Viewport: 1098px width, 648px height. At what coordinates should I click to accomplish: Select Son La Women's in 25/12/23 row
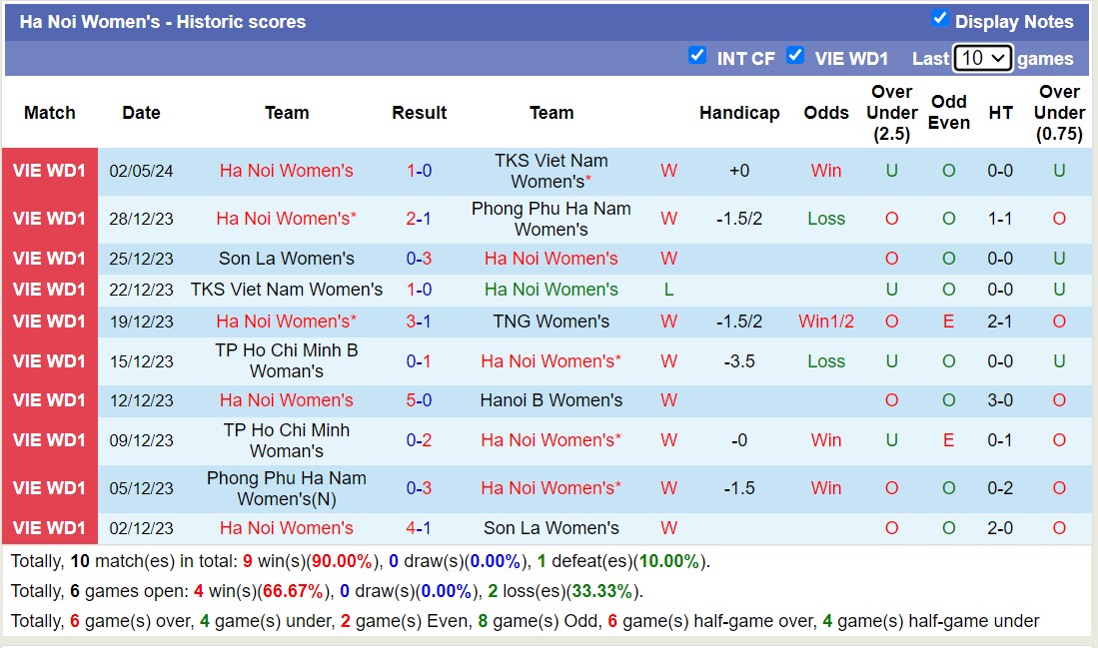click(287, 259)
